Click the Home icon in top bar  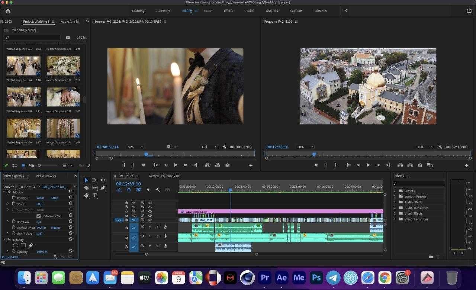click(x=8, y=11)
